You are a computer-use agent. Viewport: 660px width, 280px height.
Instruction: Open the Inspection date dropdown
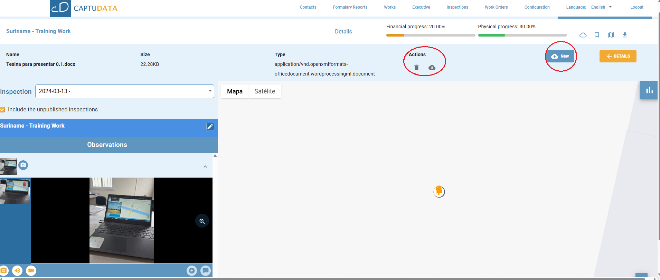pos(124,91)
